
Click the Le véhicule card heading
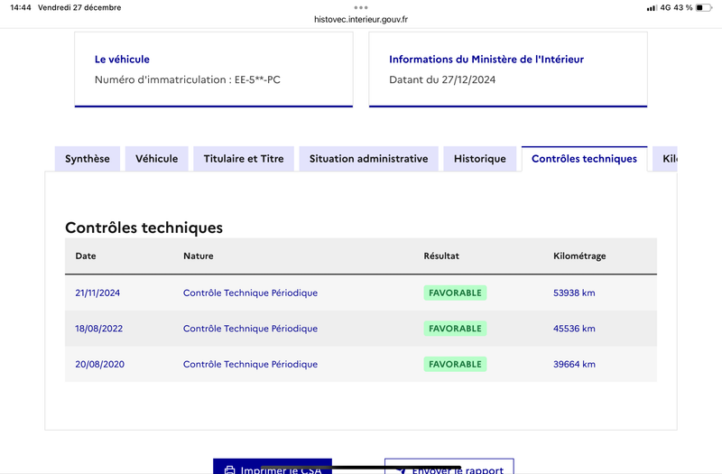click(122, 60)
